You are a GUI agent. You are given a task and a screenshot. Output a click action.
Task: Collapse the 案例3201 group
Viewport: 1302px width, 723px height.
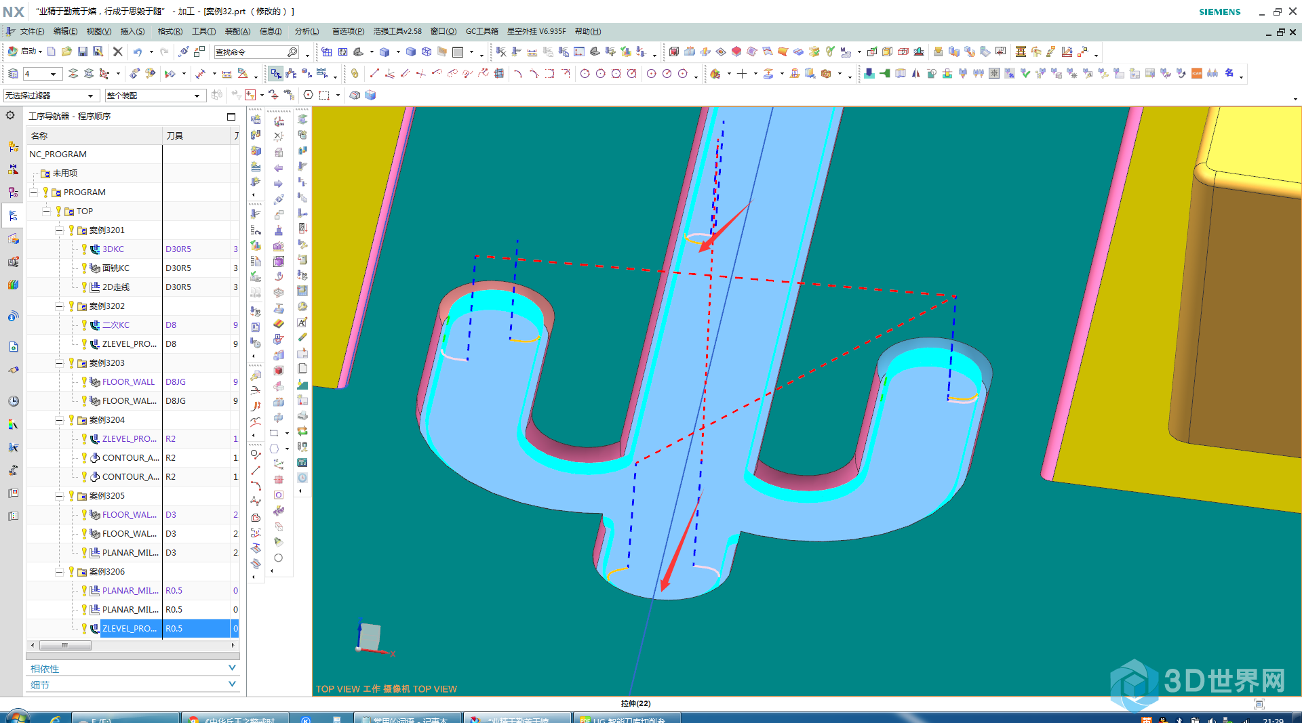pos(59,230)
